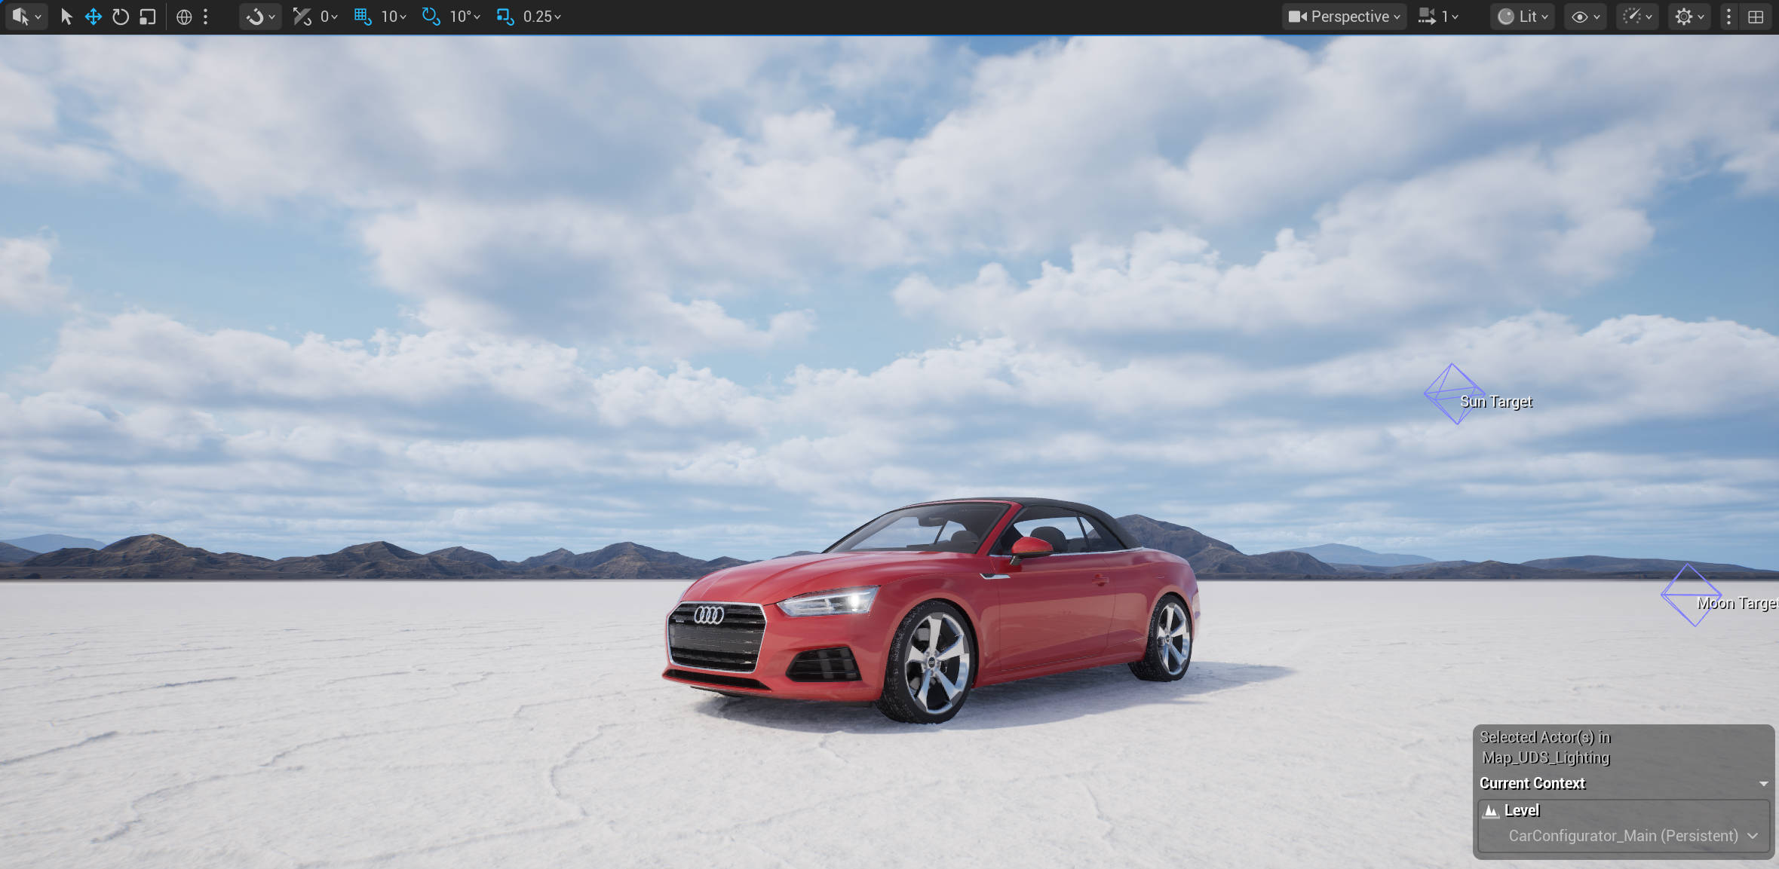This screenshot has height=869, width=1779.
Task: Click the Level mountain icon
Action: (x=1491, y=811)
